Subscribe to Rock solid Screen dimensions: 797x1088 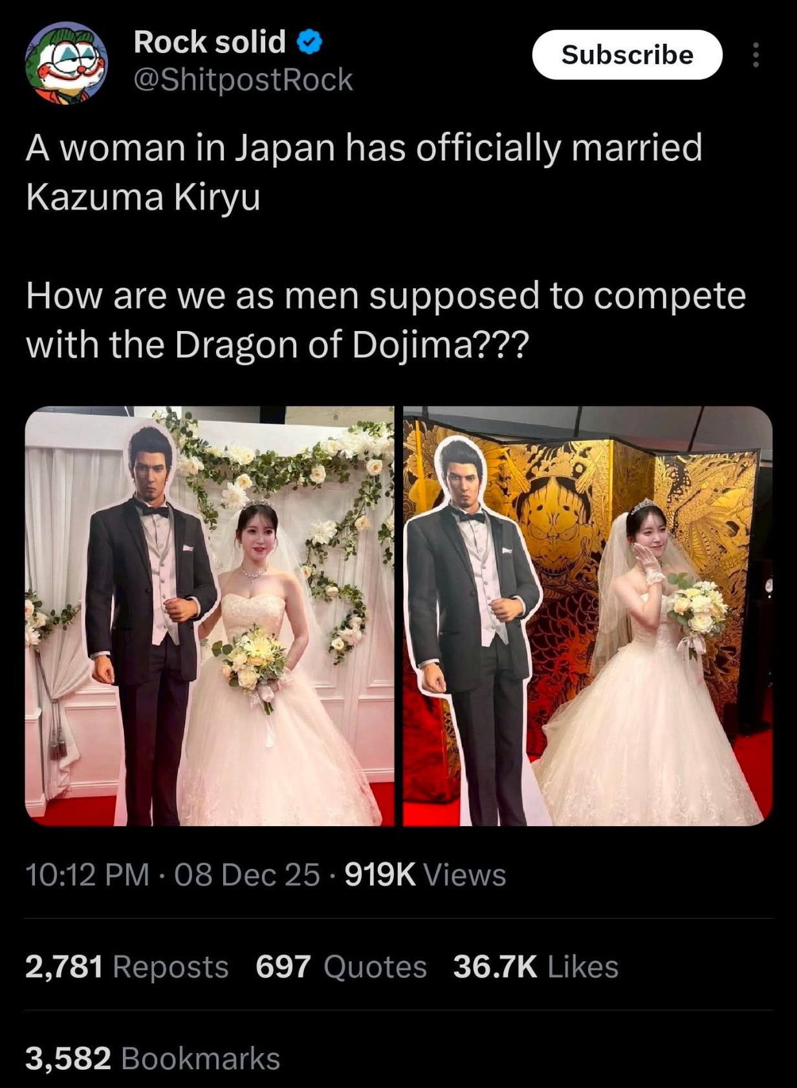click(627, 55)
